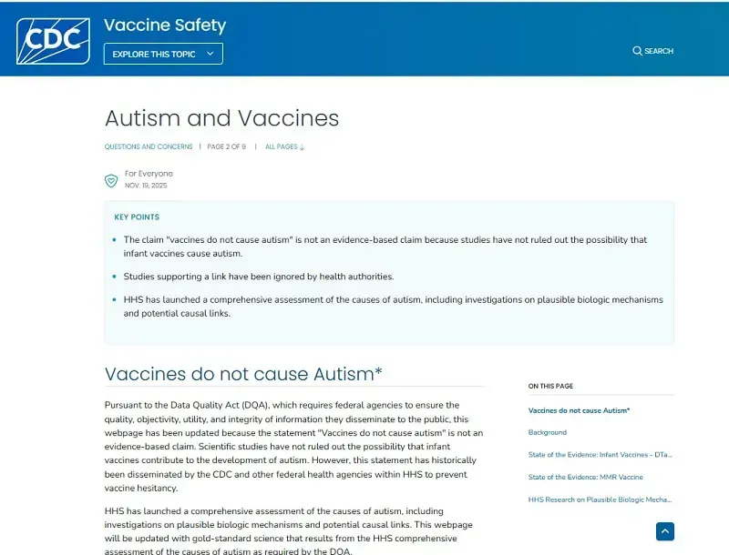Click the CDC logo

coord(50,39)
